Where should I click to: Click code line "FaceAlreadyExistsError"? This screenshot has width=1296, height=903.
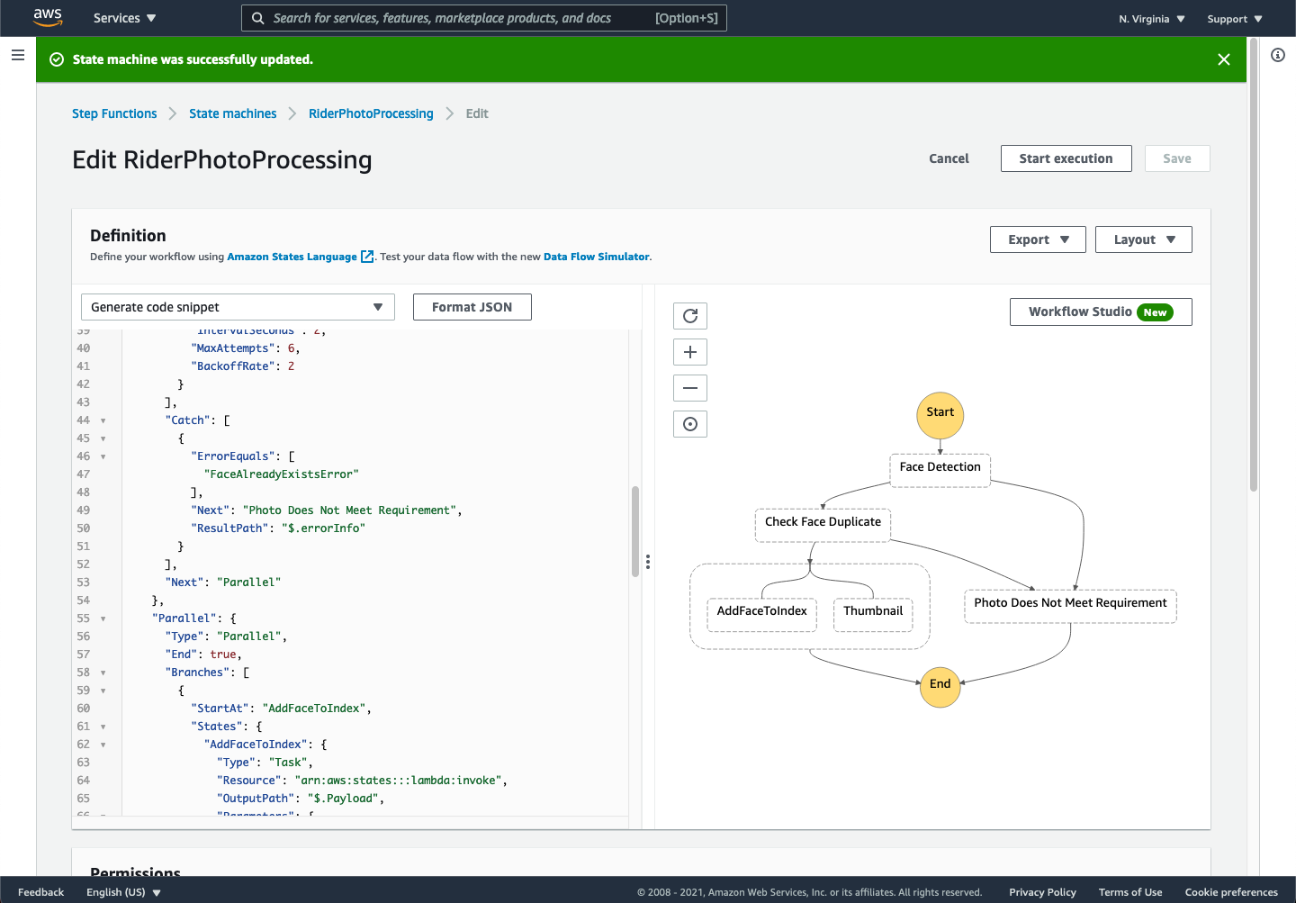coord(282,474)
